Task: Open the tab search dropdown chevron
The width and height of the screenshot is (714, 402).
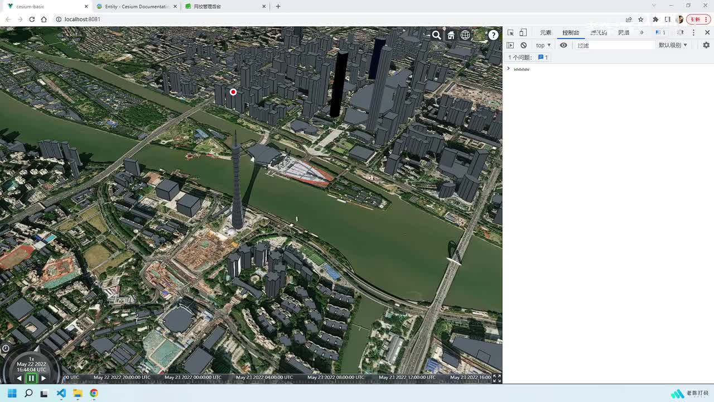Action: click(654, 6)
